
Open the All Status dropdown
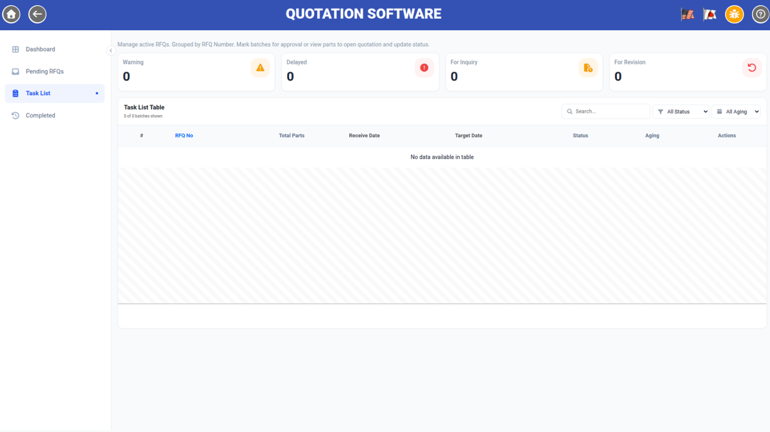point(681,112)
